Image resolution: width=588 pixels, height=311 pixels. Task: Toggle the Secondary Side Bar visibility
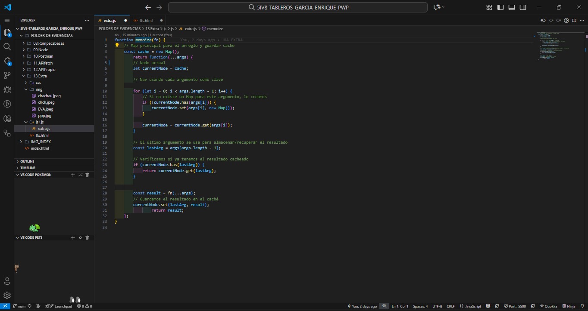click(522, 7)
